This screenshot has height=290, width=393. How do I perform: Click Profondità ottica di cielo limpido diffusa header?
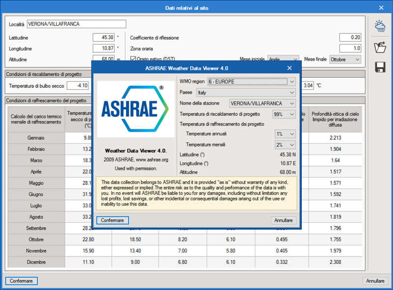click(336, 119)
